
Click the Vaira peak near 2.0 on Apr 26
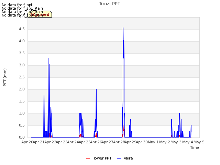pos(96,89)
